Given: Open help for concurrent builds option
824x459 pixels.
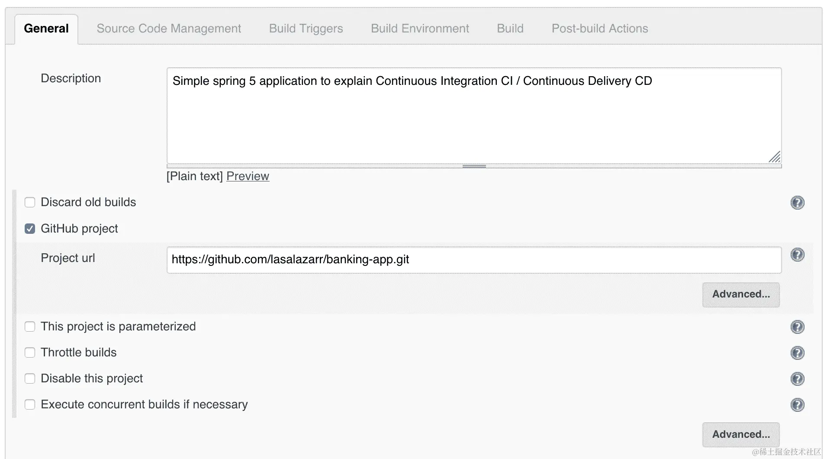Looking at the screenshot, I should 797,405.
